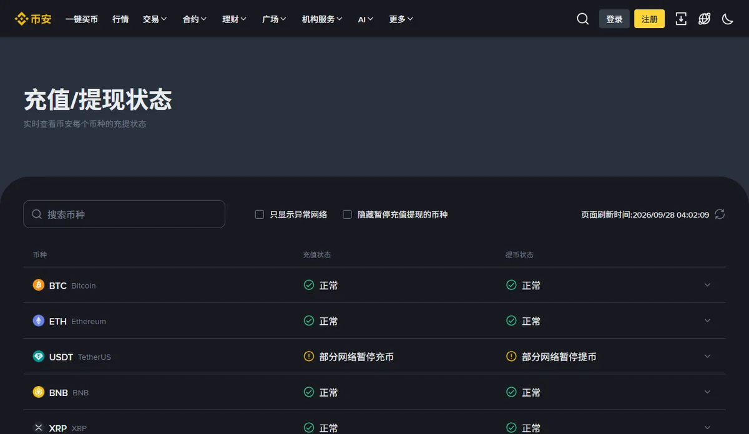This screenshot has height=434, width=749.
Task: Click the magnifier icon in coin search box
Action: [x=37, y=214]
